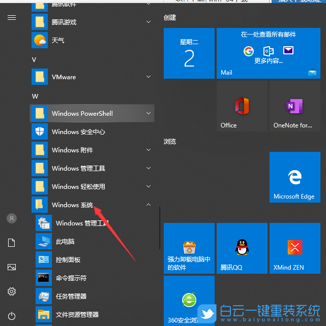Click 任务管理器 text label

pos(71,296)
